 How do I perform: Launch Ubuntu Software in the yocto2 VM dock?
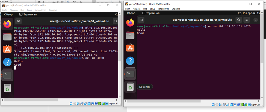coord(130,48)
